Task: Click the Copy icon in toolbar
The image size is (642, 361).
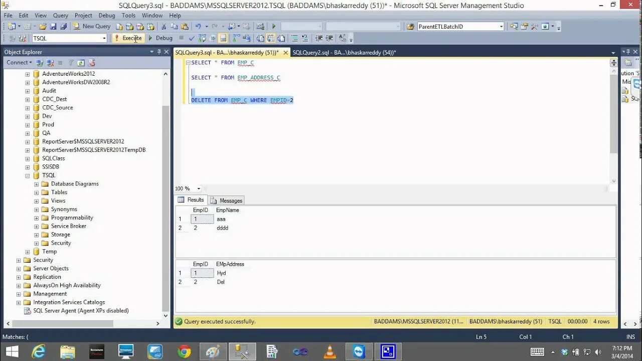Action: coord(174,26)
